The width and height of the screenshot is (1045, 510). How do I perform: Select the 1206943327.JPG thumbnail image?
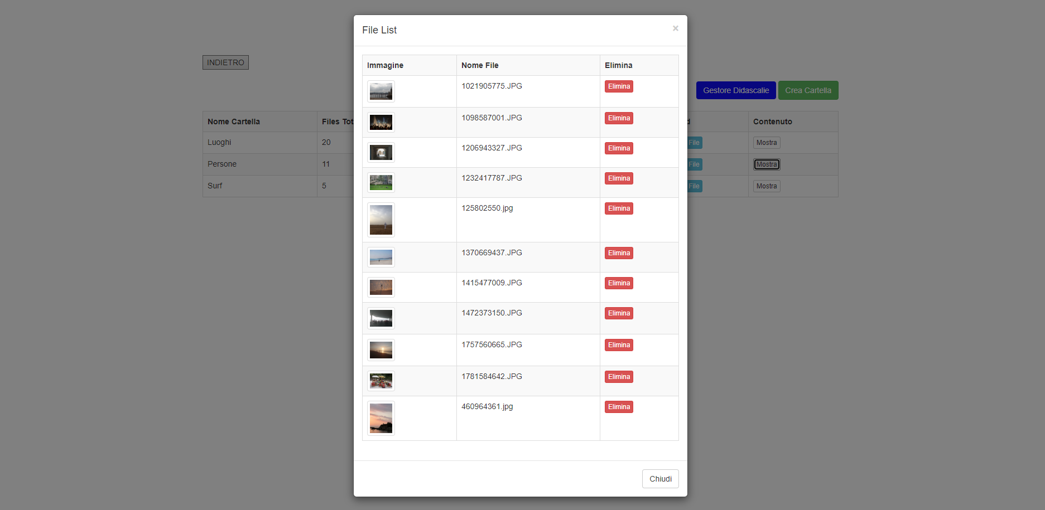(381, 152)
